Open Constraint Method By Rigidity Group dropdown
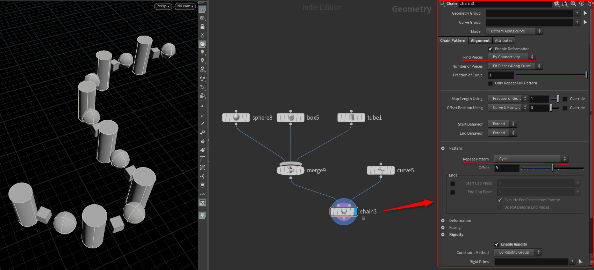Screen dimensions: 594x270 coord(518,252)
